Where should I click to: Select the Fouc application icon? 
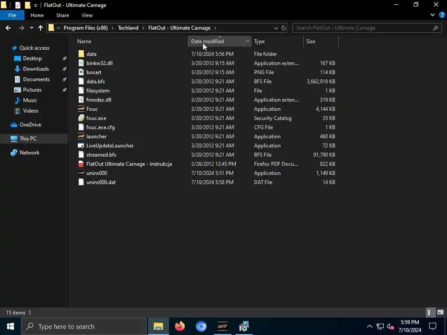pos(81,109)
